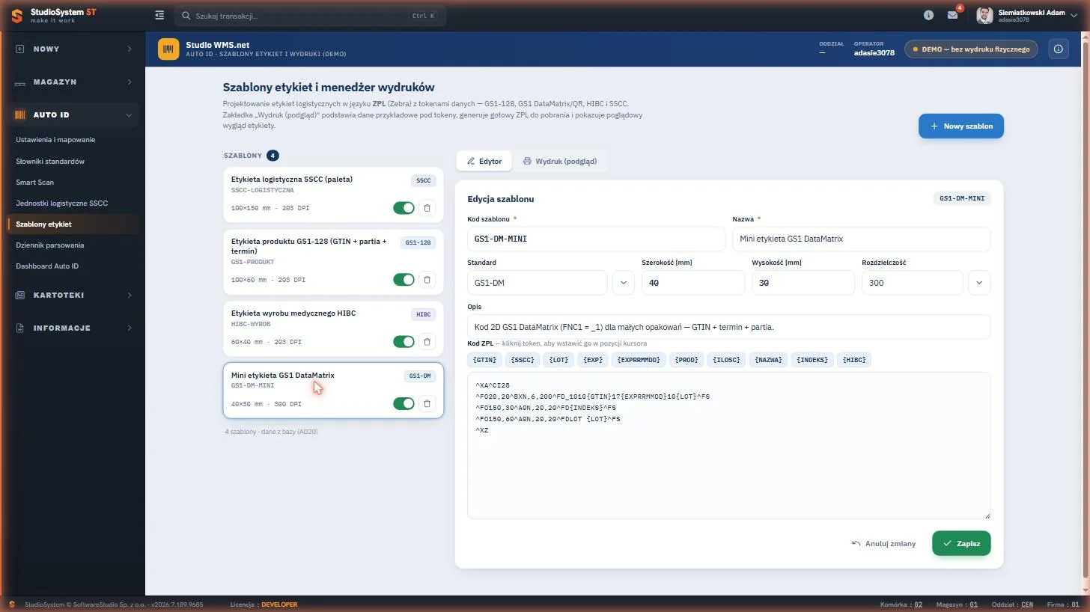This screenshot has width=1090, height=612.
Task: Insert the {SSCC} token
Action: [x=523, y=360]
